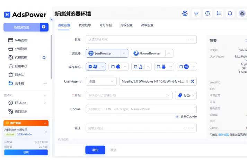Click the Linux penguin icon
Screen dimensions: 247x164
click(141, 67)
